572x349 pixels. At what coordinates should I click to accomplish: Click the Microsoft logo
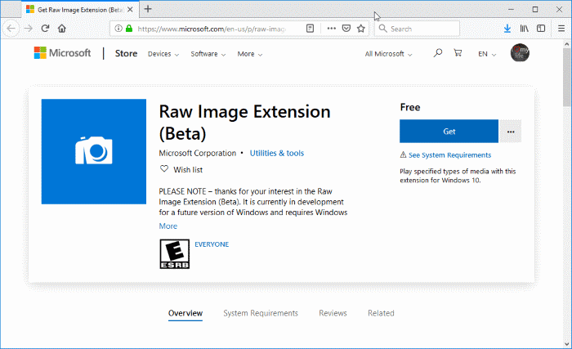[62, 53]
